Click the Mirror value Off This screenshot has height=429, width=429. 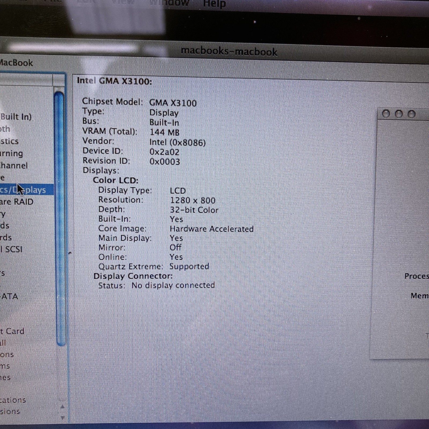(176, 247)
